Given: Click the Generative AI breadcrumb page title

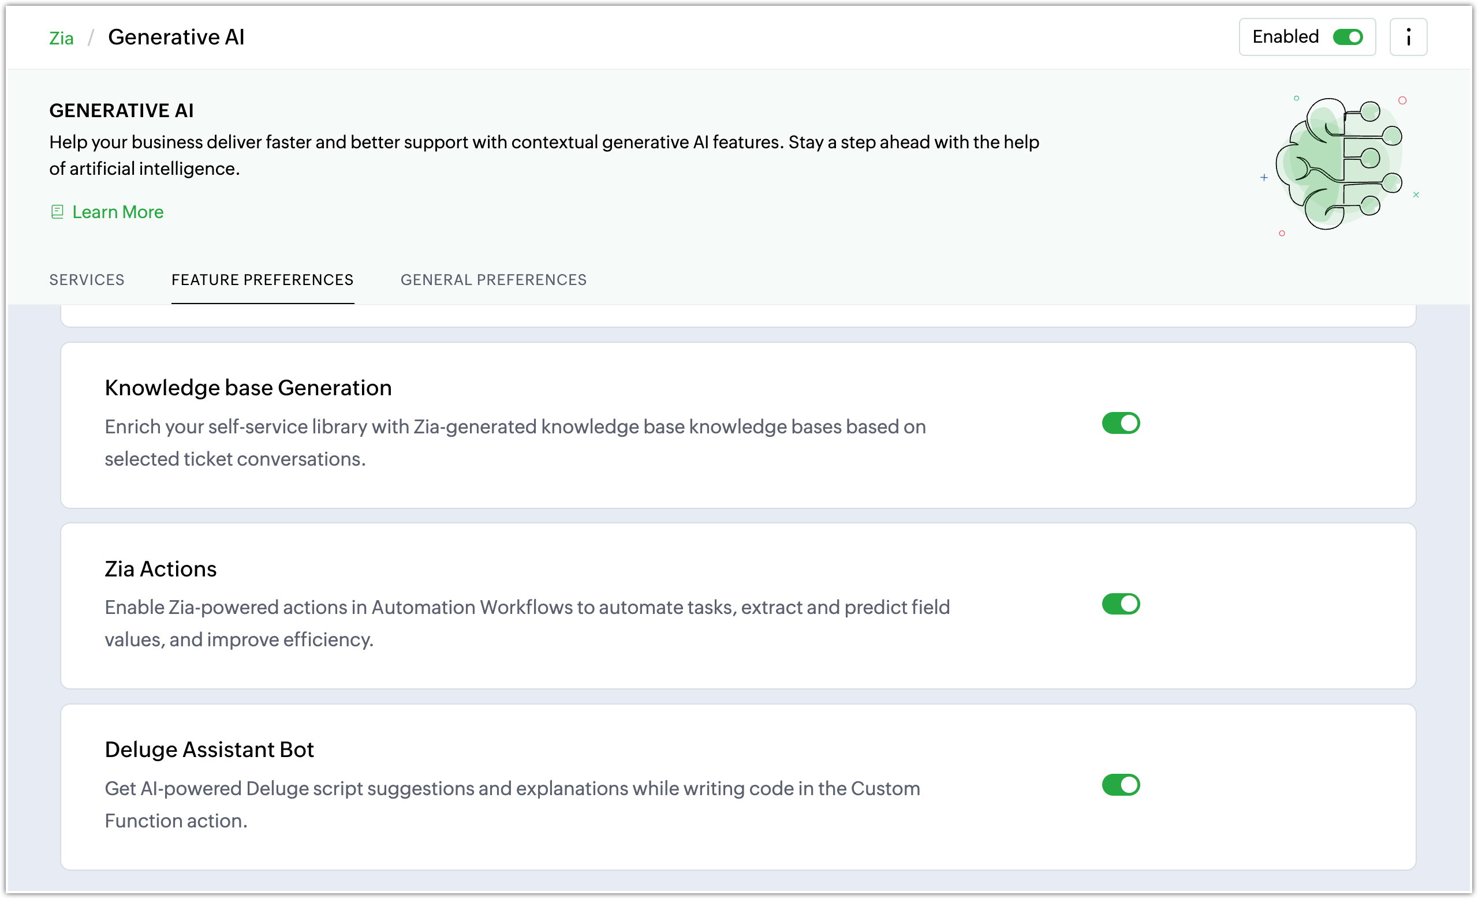Looking at the screenshot, I should (176, 37).
